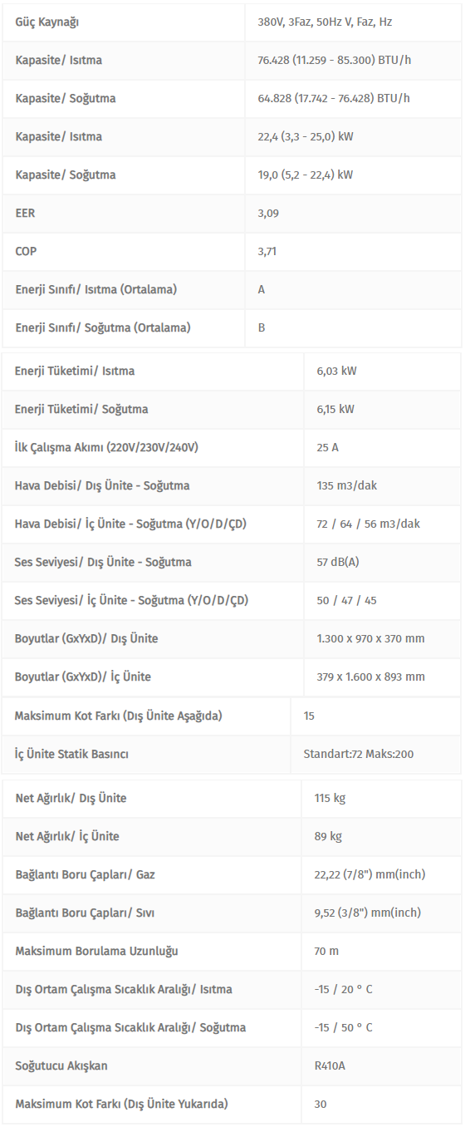Viewport: 470px width, 1127px height.
Task: Select the 57 dB(A) value
Action: coord(338,563)
